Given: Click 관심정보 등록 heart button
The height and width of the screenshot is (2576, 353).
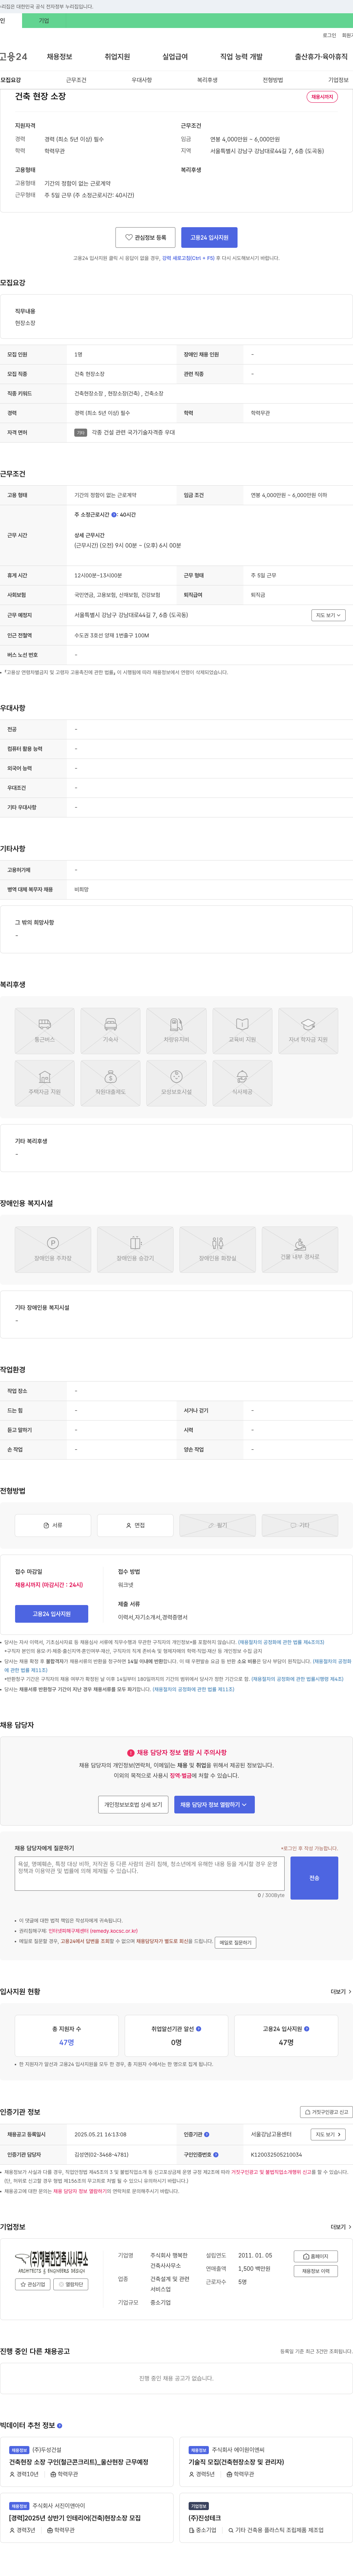Looking at the screenshot, I should (145, 238).
